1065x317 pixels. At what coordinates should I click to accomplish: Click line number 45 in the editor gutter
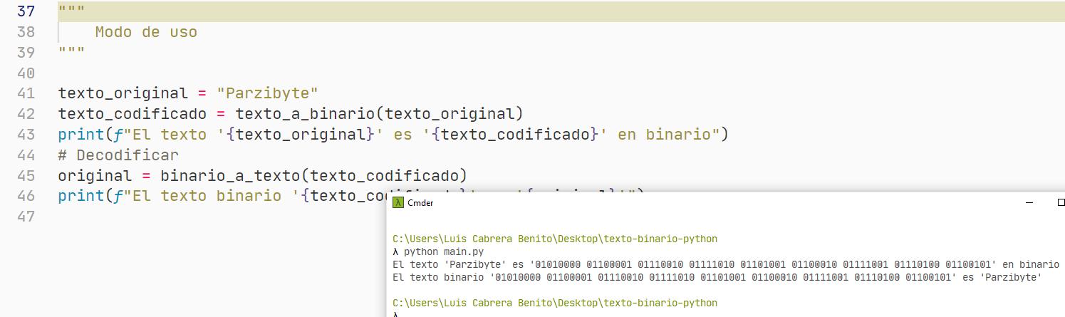[26, 175]
